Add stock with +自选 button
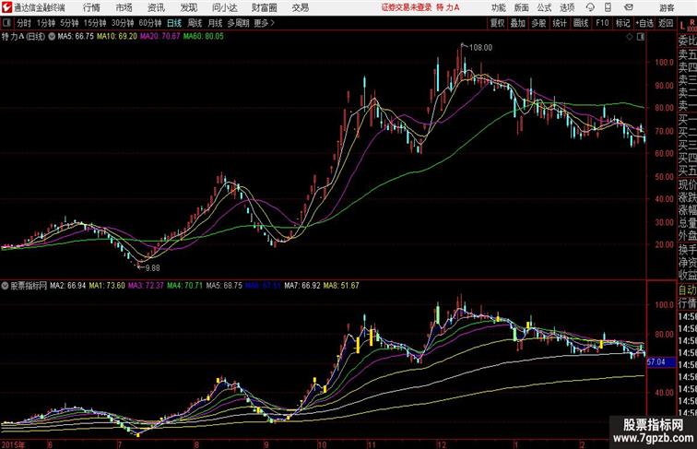The height and width of the screenshot is (449, 697). coord(644,23)
